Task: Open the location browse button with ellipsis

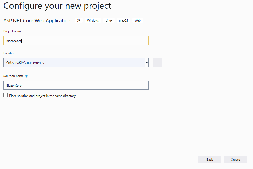Action: click(157, 62)
